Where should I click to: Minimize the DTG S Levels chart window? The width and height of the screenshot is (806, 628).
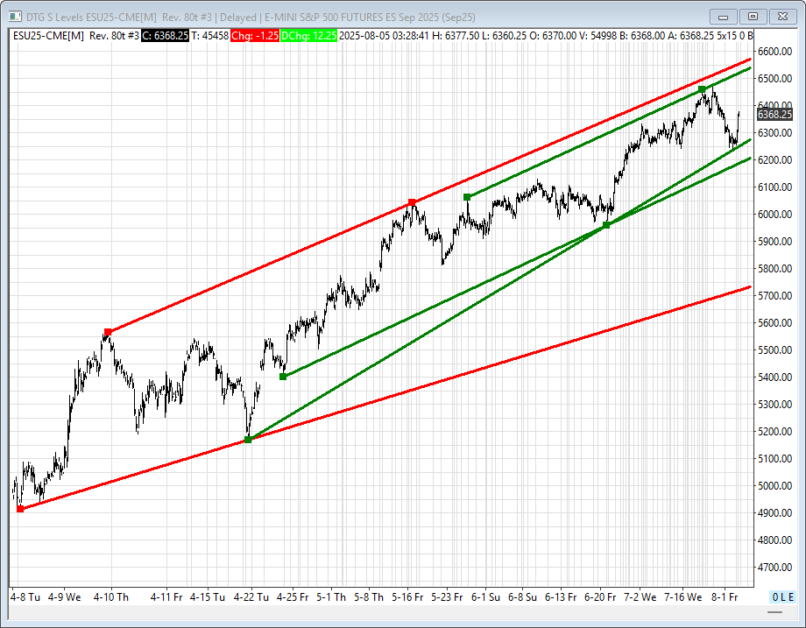point(723,17)
